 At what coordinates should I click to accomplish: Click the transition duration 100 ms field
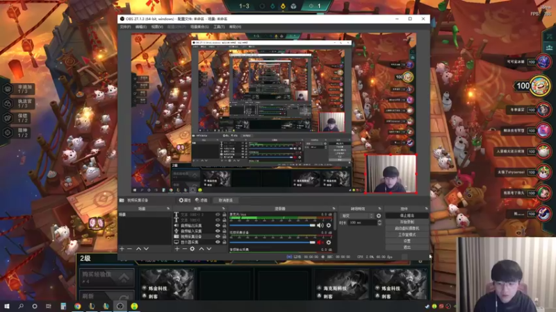click(x=363, y=223)
